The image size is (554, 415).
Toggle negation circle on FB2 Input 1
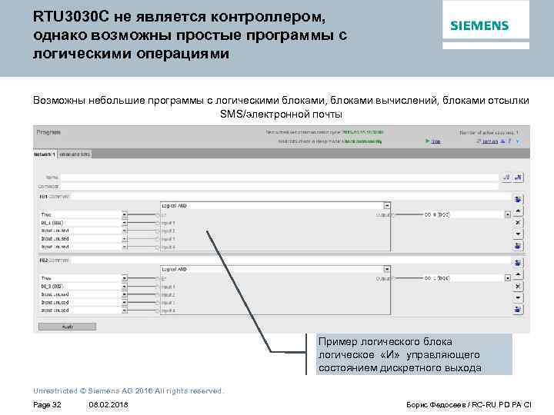point(158,287)
